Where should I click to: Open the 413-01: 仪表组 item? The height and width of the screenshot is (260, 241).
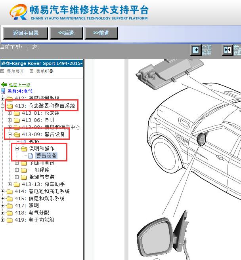(41, 113)
